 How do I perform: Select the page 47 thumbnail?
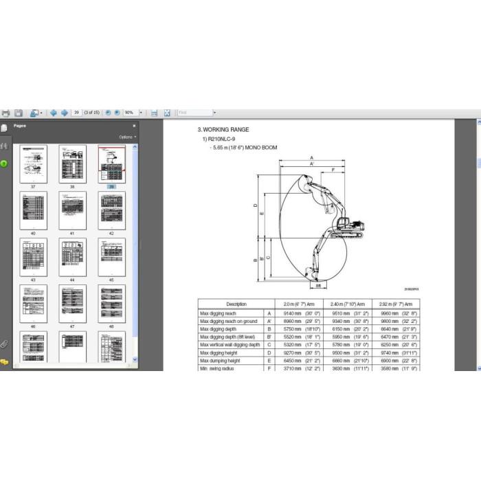tap(72, 304)
